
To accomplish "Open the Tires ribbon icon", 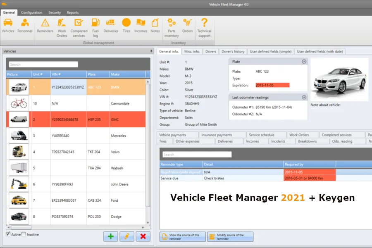I will 126,26.
